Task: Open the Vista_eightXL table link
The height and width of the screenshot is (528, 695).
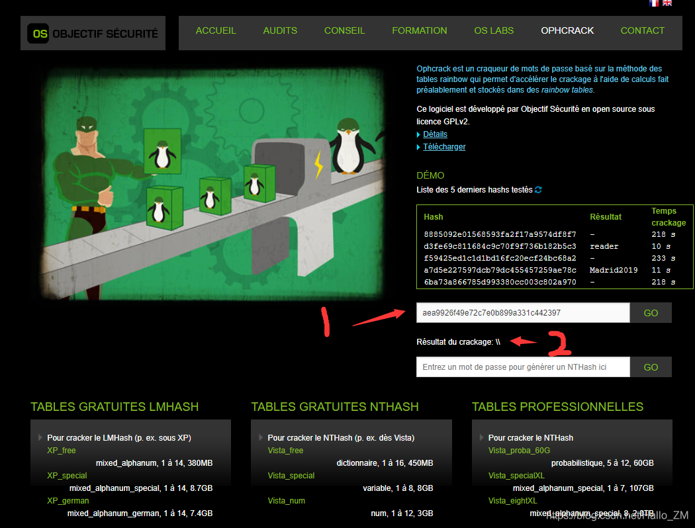Action: pos(513,500)
